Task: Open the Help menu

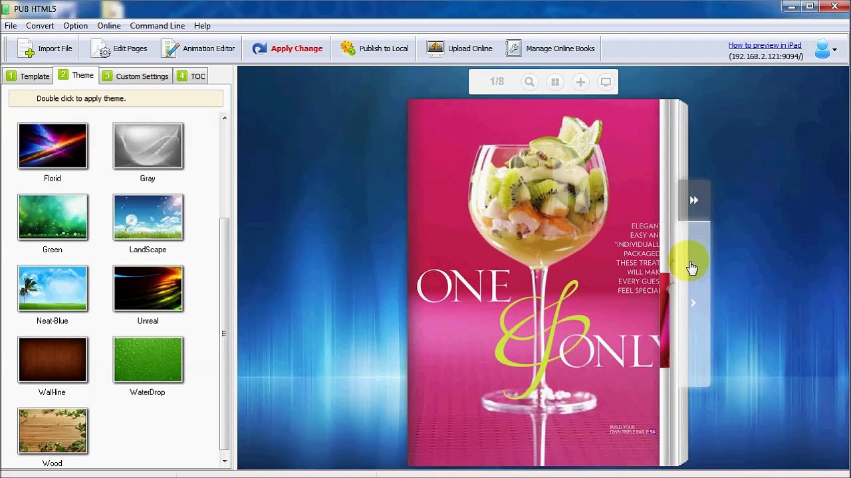Action: click(202, 26)
